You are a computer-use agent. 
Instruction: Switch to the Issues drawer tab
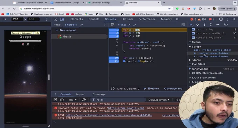pos(80,94)
